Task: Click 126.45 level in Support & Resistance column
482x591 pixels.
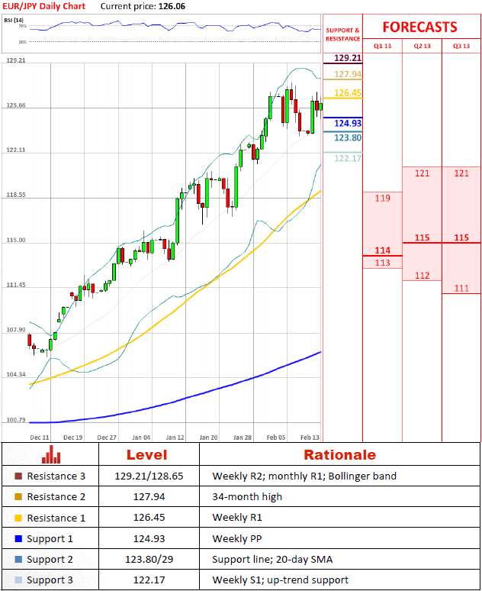Action: click(x=348, y=92)
